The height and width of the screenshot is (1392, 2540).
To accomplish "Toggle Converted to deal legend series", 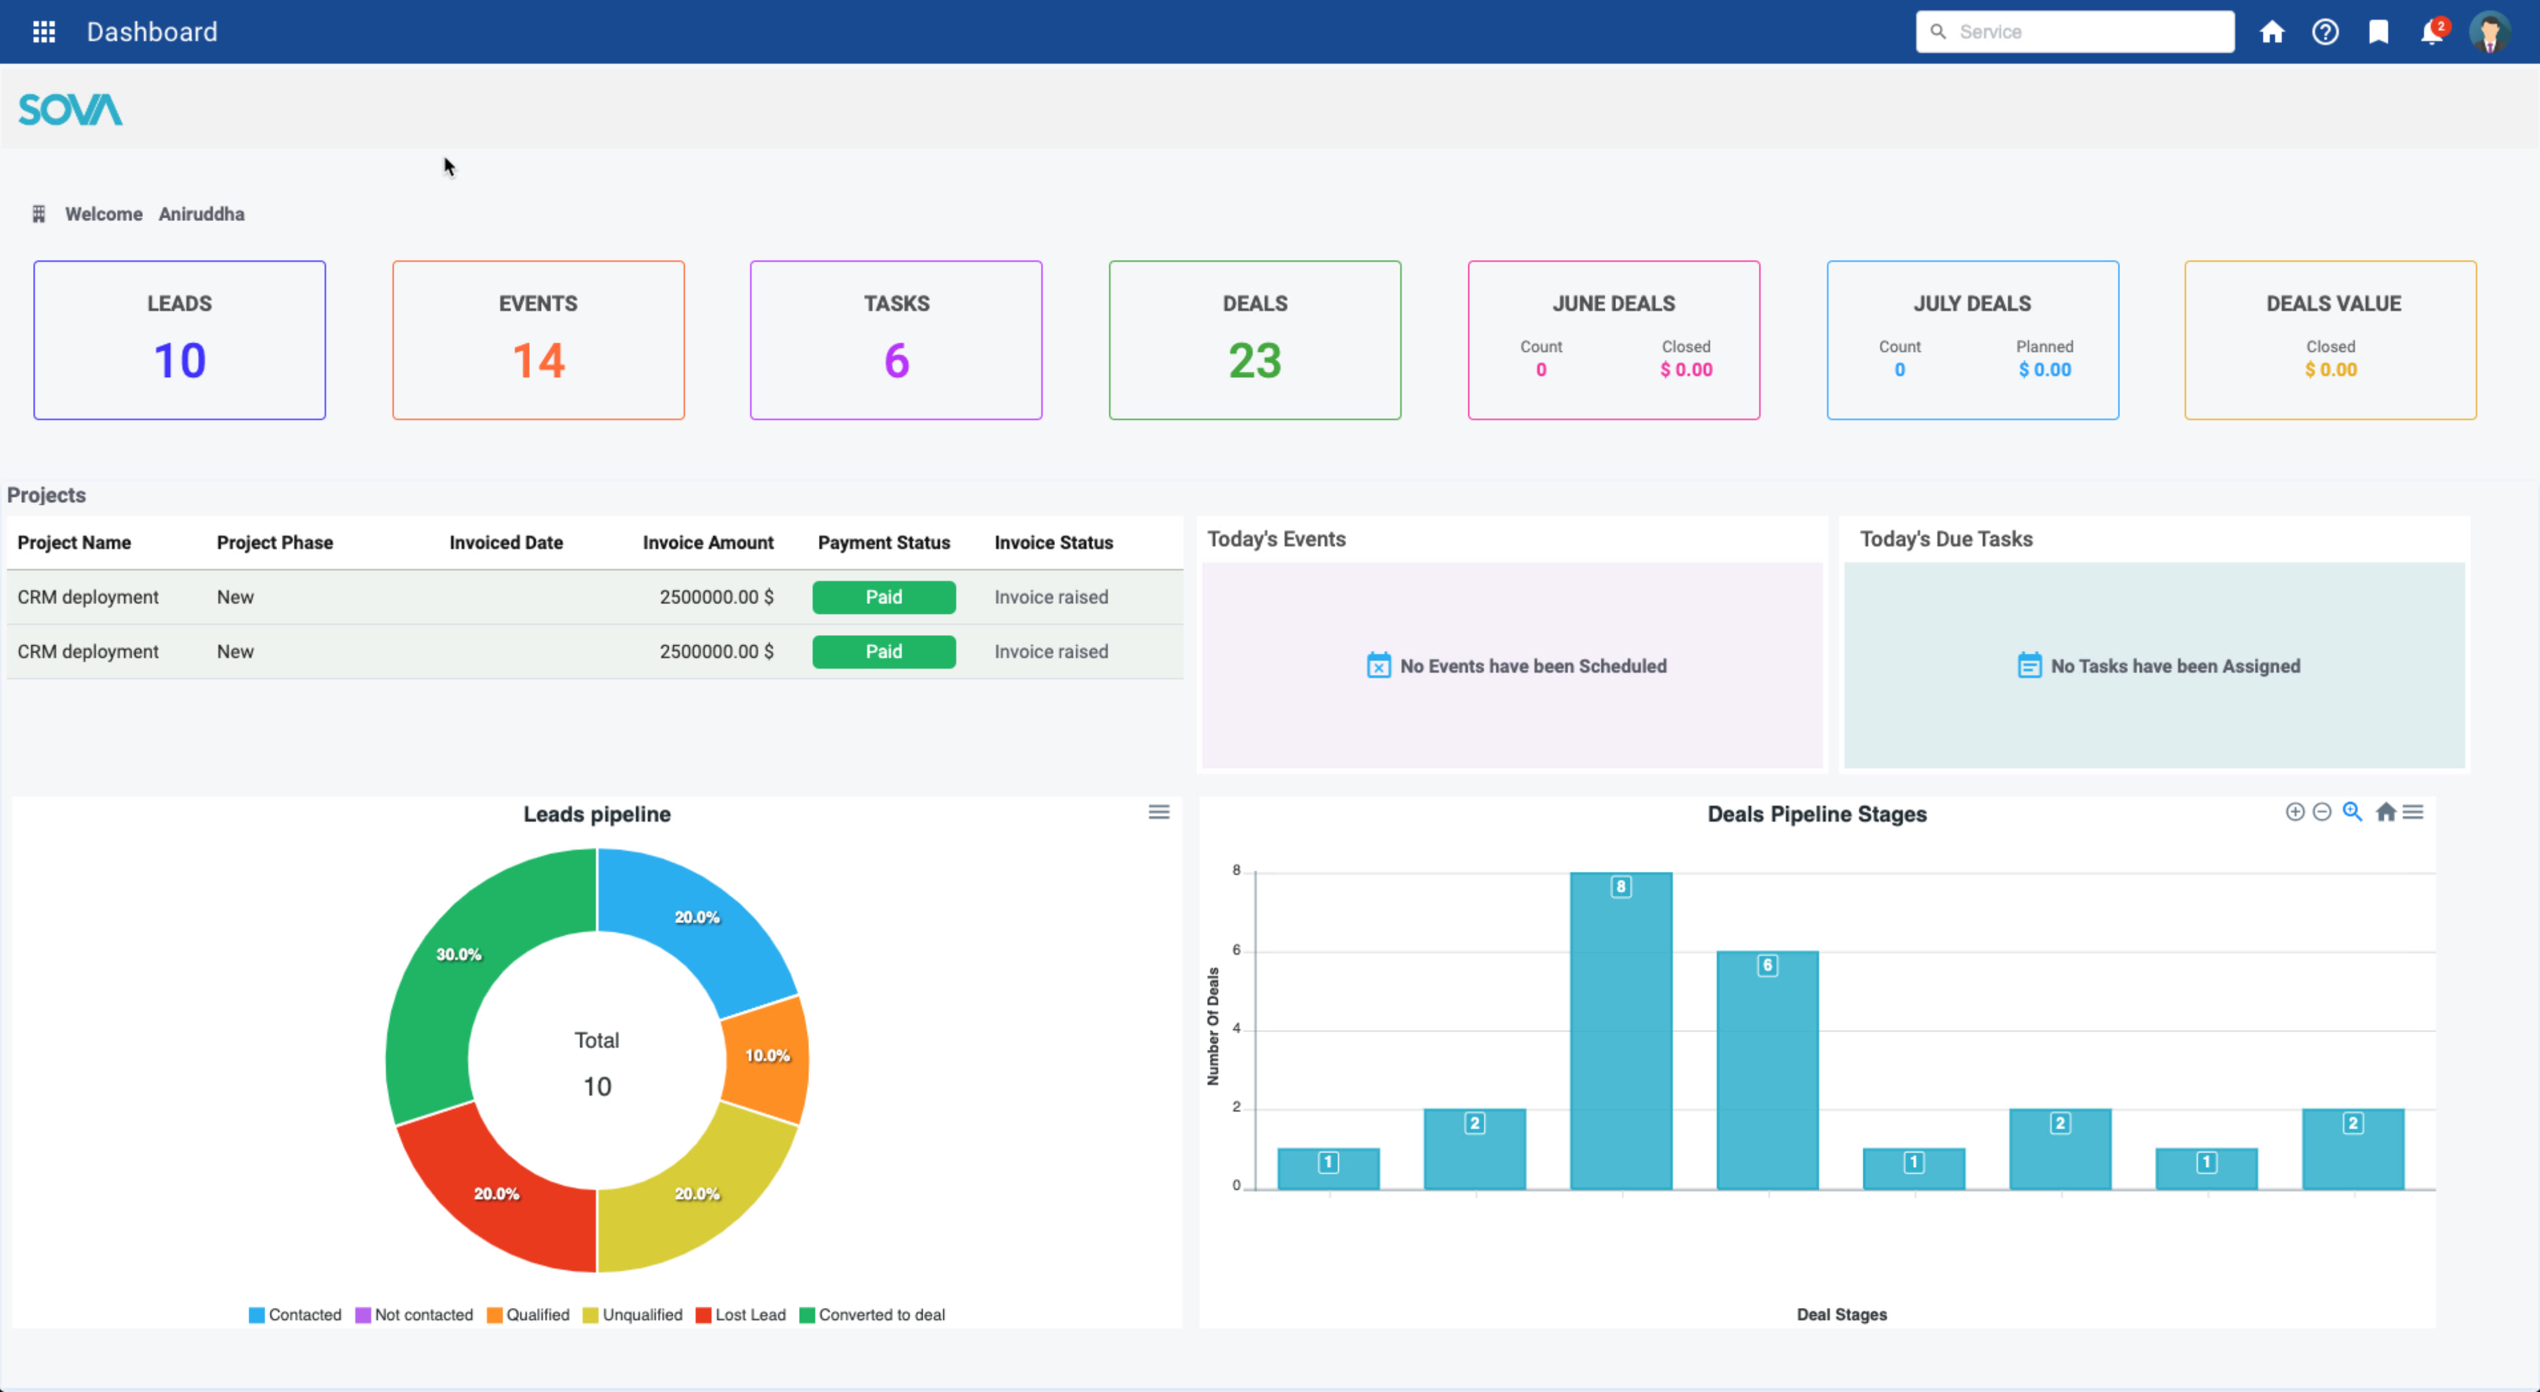I will (872, 1314).
